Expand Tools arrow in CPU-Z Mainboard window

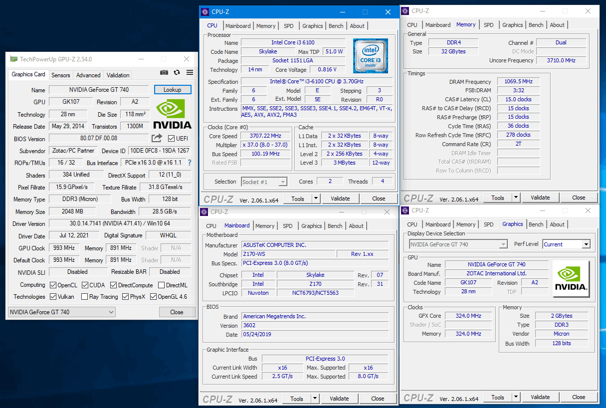(x=315, y=399)
